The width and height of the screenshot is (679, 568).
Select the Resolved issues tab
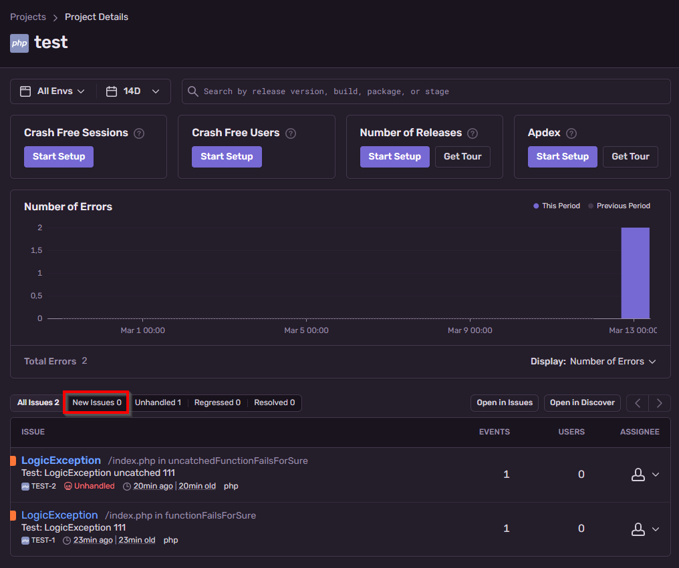pos(275,402)
